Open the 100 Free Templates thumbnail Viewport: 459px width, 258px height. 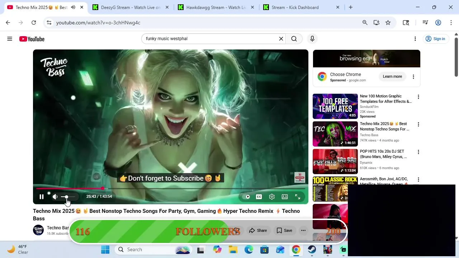[x=335, y=106]
